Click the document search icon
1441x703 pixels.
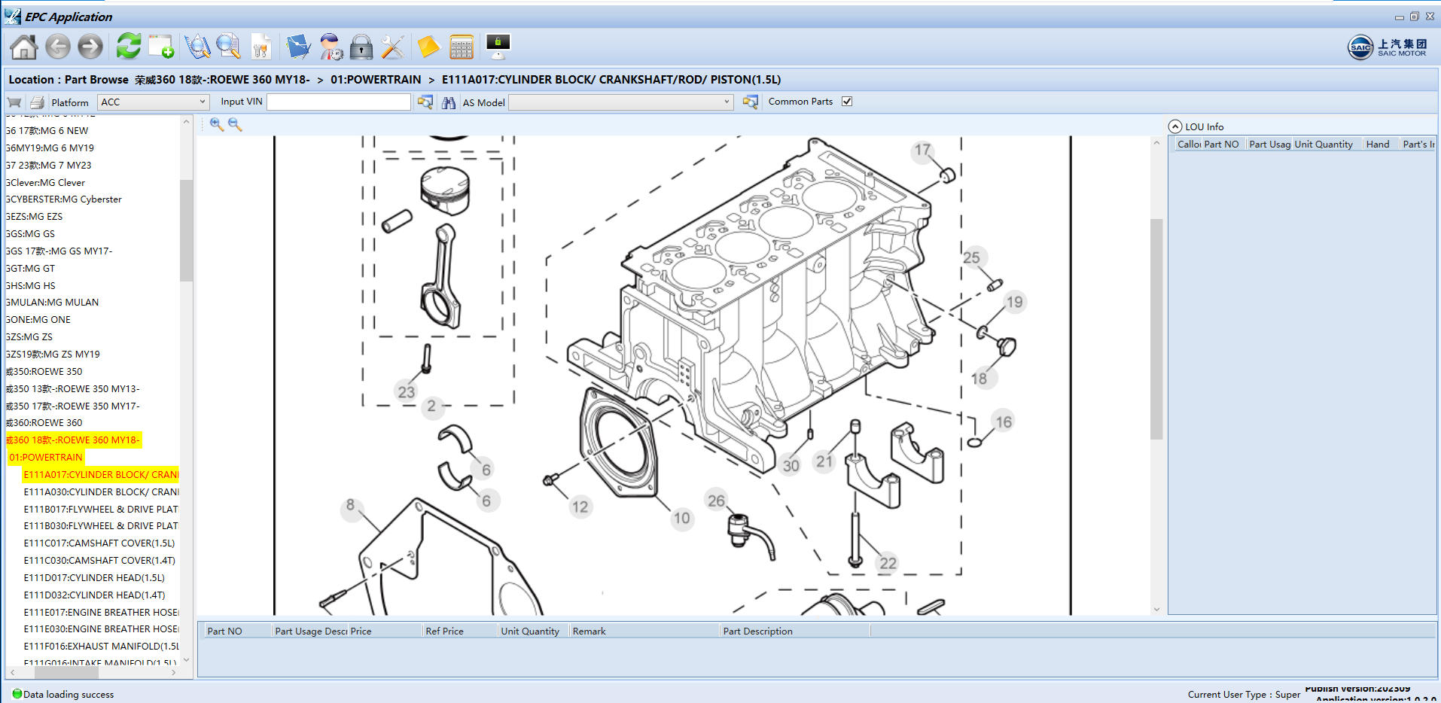(x=228, y=47)
